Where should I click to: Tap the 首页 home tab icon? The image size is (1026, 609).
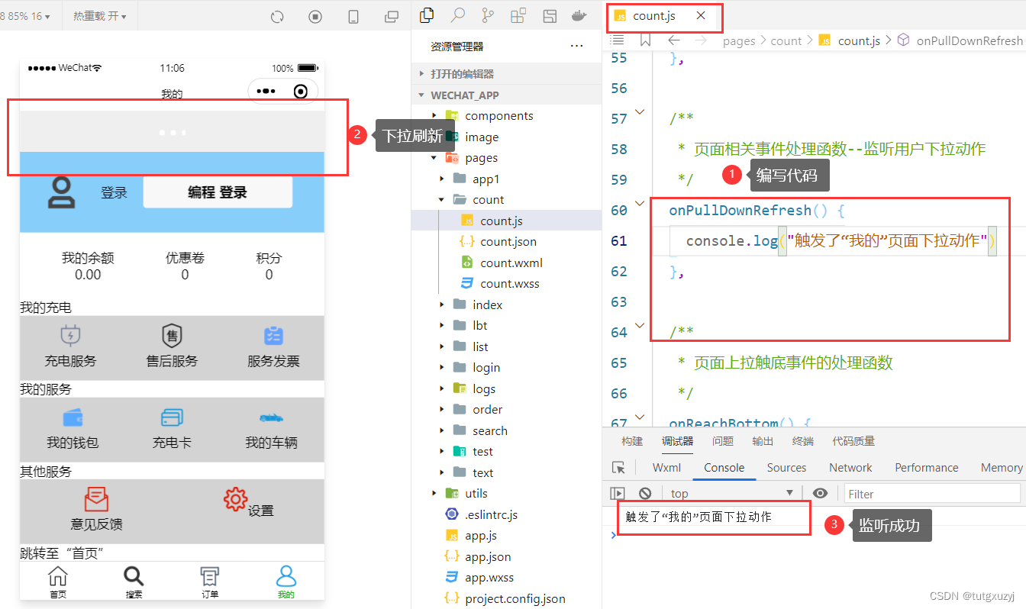point(57,577)
